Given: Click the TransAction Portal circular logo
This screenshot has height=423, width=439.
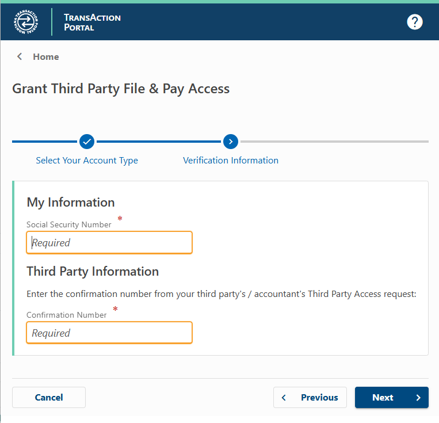Looking at the screenshot, I should point(27,22).
